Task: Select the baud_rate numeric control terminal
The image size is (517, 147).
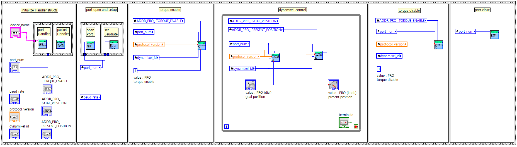Action: [14, 99]
